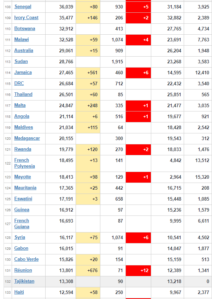Click the Eswatini country link

23,199
